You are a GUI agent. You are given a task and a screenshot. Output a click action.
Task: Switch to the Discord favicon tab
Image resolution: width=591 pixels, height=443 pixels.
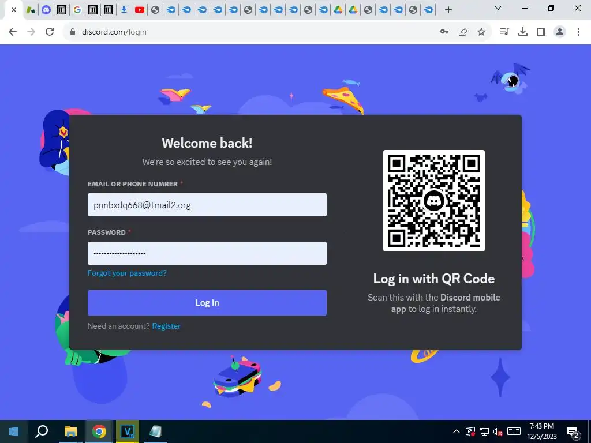(46, 10)
